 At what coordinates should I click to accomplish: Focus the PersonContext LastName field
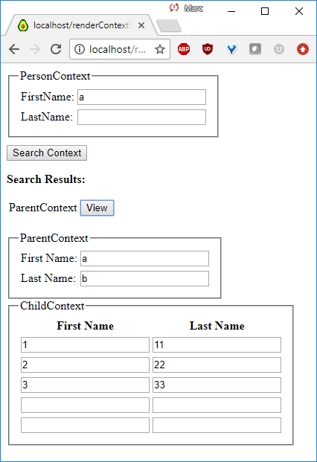[141, 118]
